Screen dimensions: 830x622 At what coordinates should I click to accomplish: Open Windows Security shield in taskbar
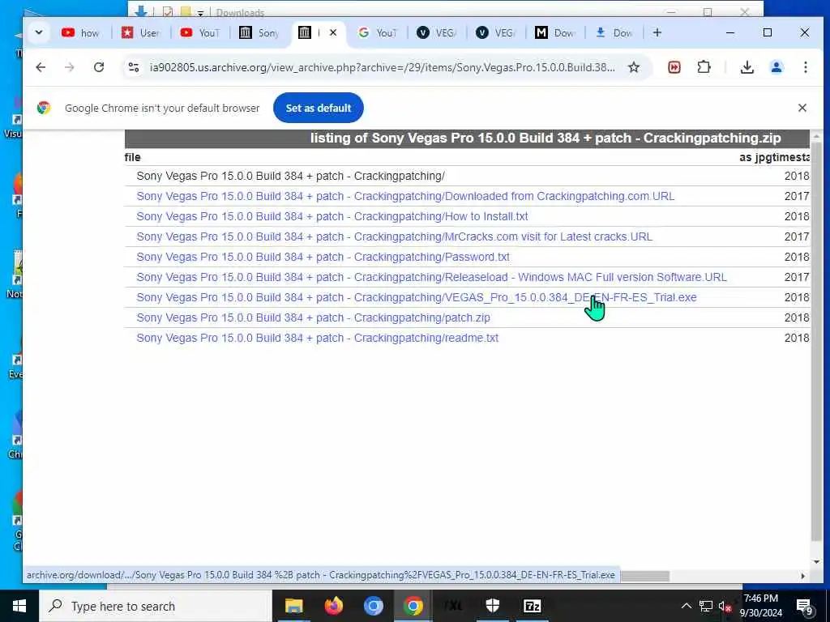pyautogui.click(x=492, y=606)
